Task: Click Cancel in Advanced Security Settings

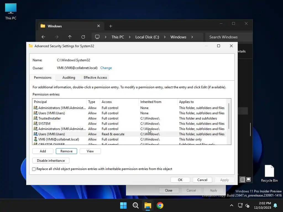Action: point(202,180)
